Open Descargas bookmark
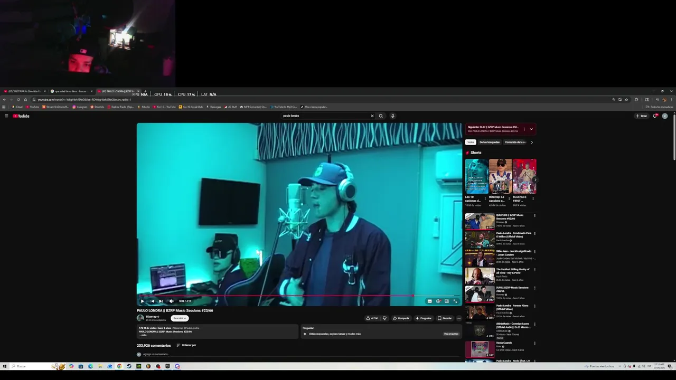 (213, 107)
